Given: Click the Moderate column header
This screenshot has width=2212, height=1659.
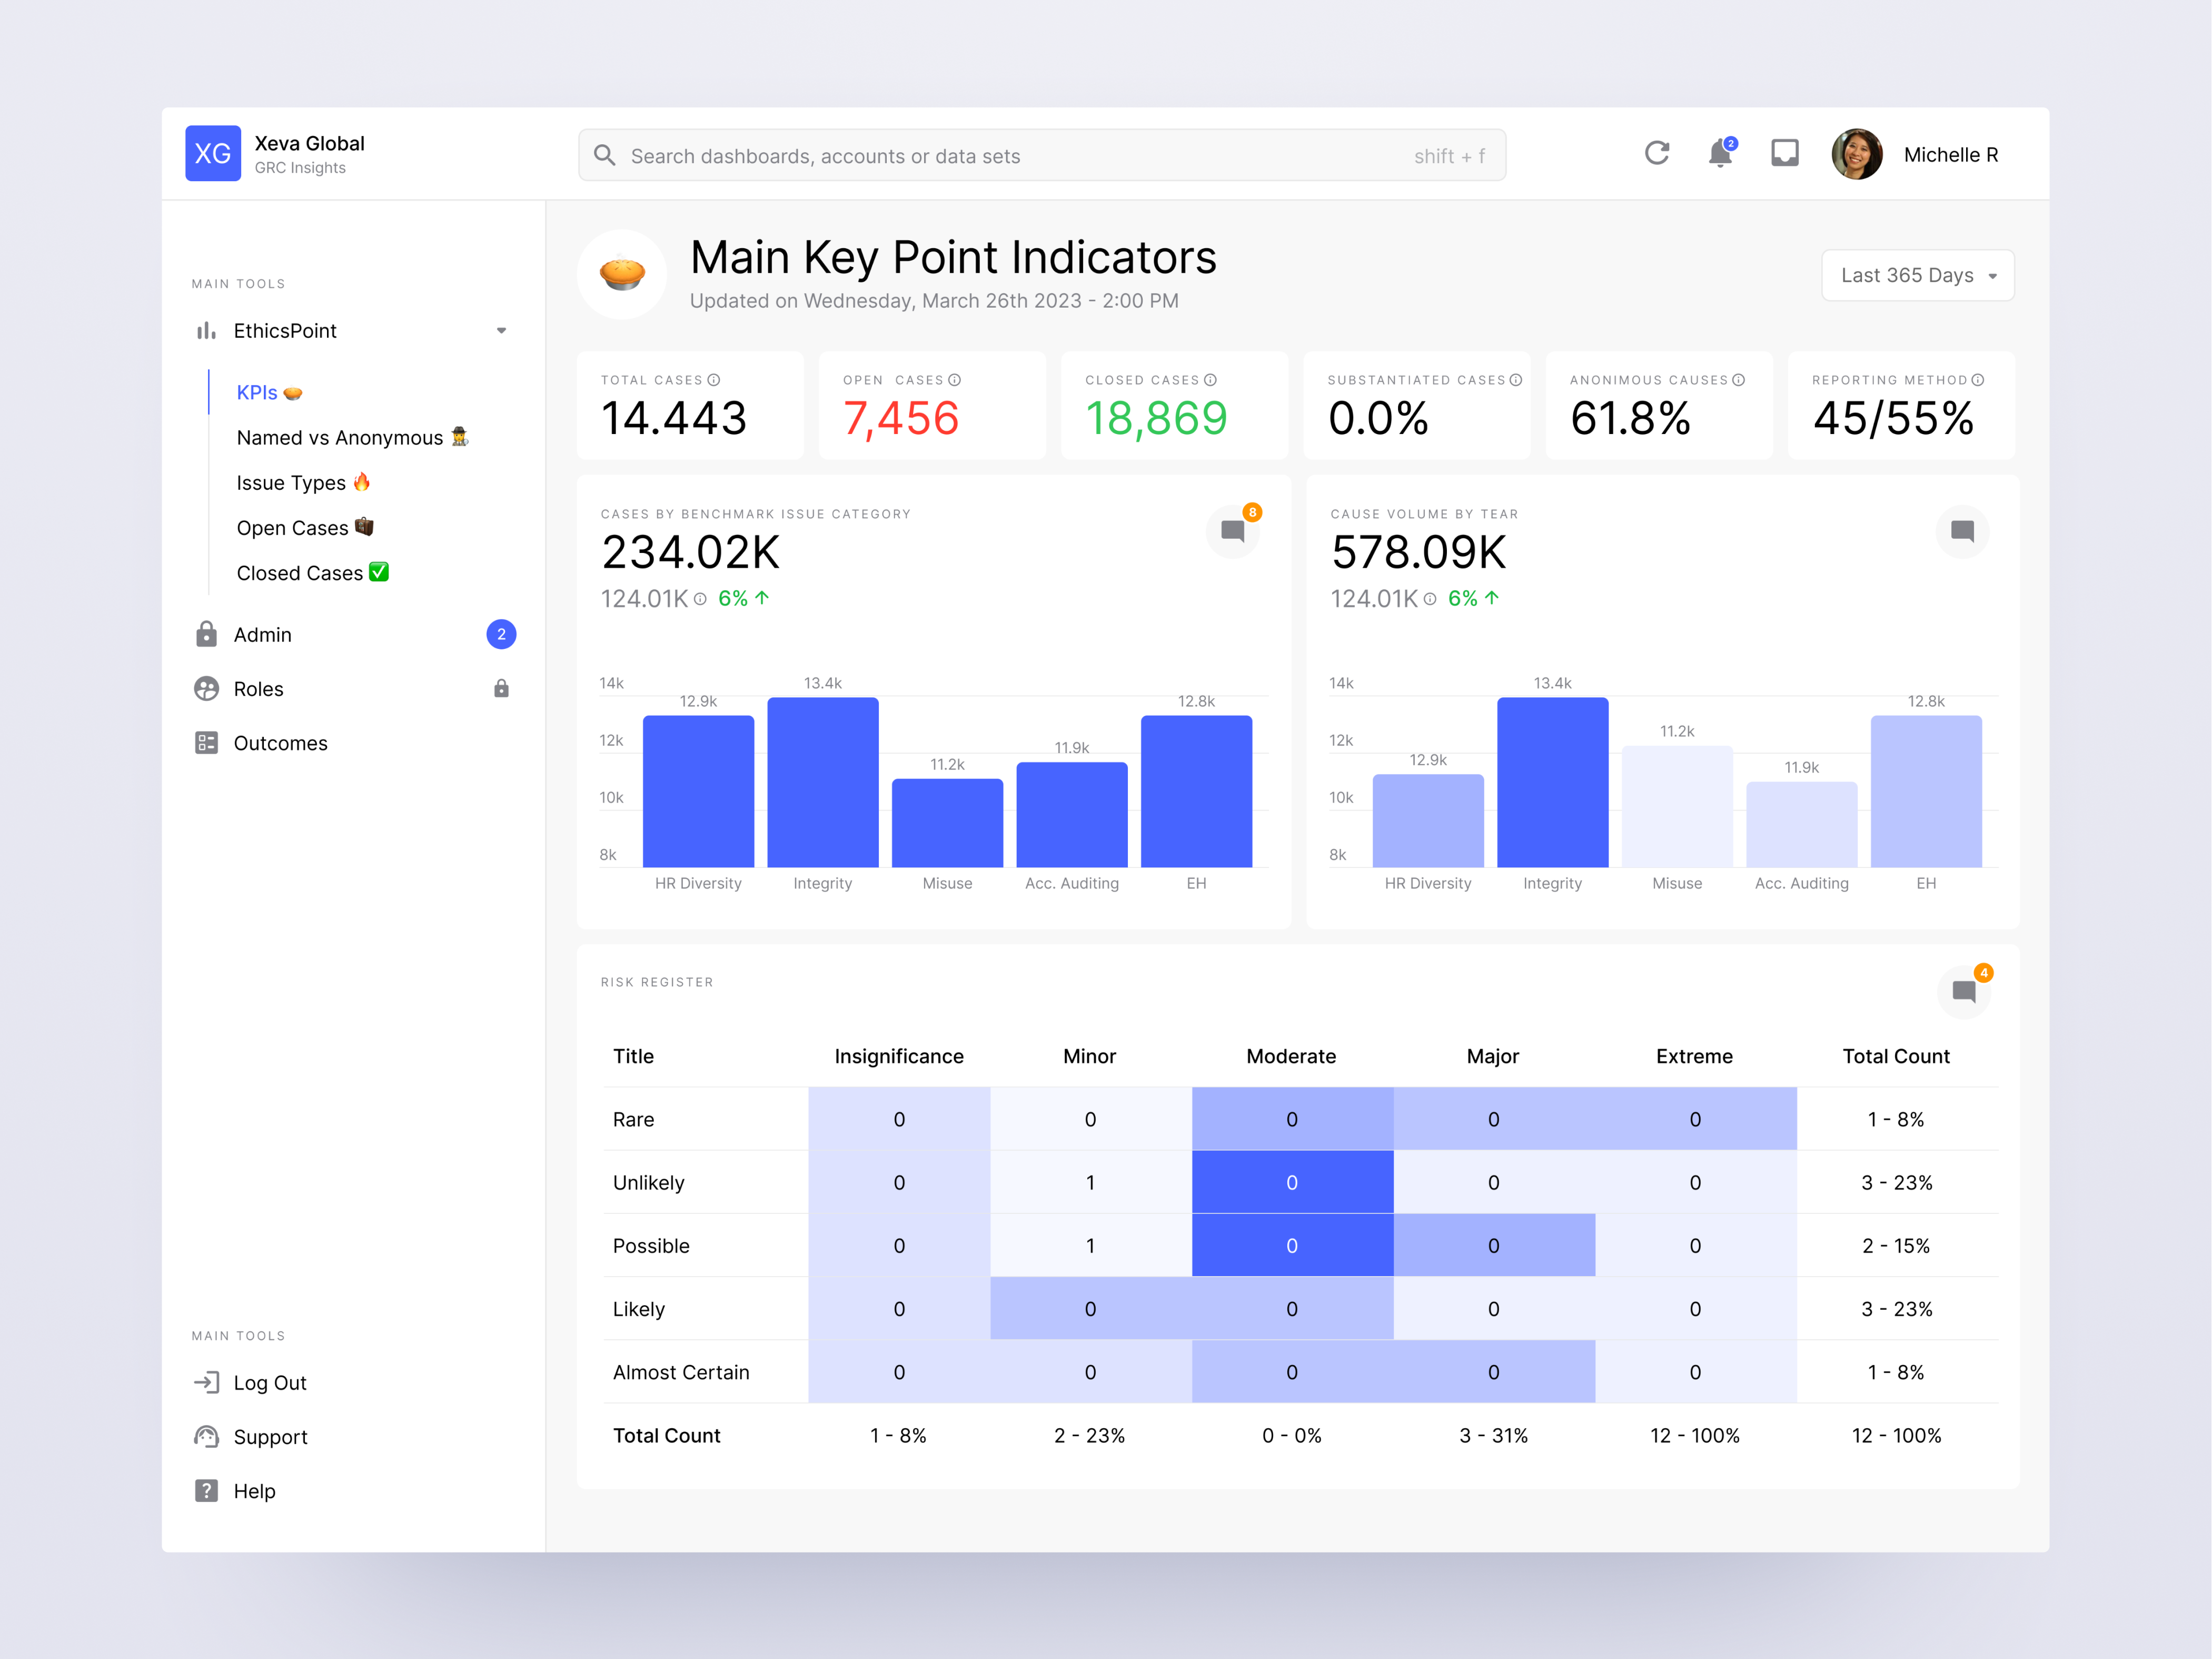Looking at the screenshot, I should pyautogui.click(x=1291, y=1056).
